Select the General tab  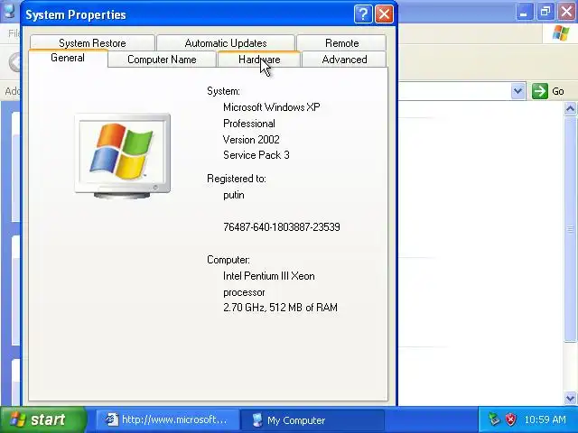(68, 58)
